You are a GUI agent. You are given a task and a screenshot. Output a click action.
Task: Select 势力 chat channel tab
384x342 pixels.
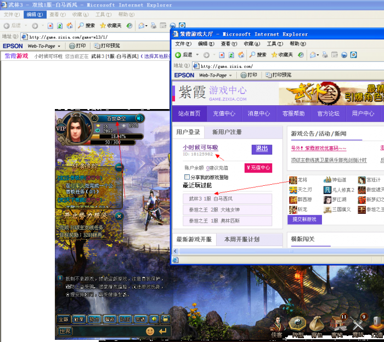tap(94, 319)
